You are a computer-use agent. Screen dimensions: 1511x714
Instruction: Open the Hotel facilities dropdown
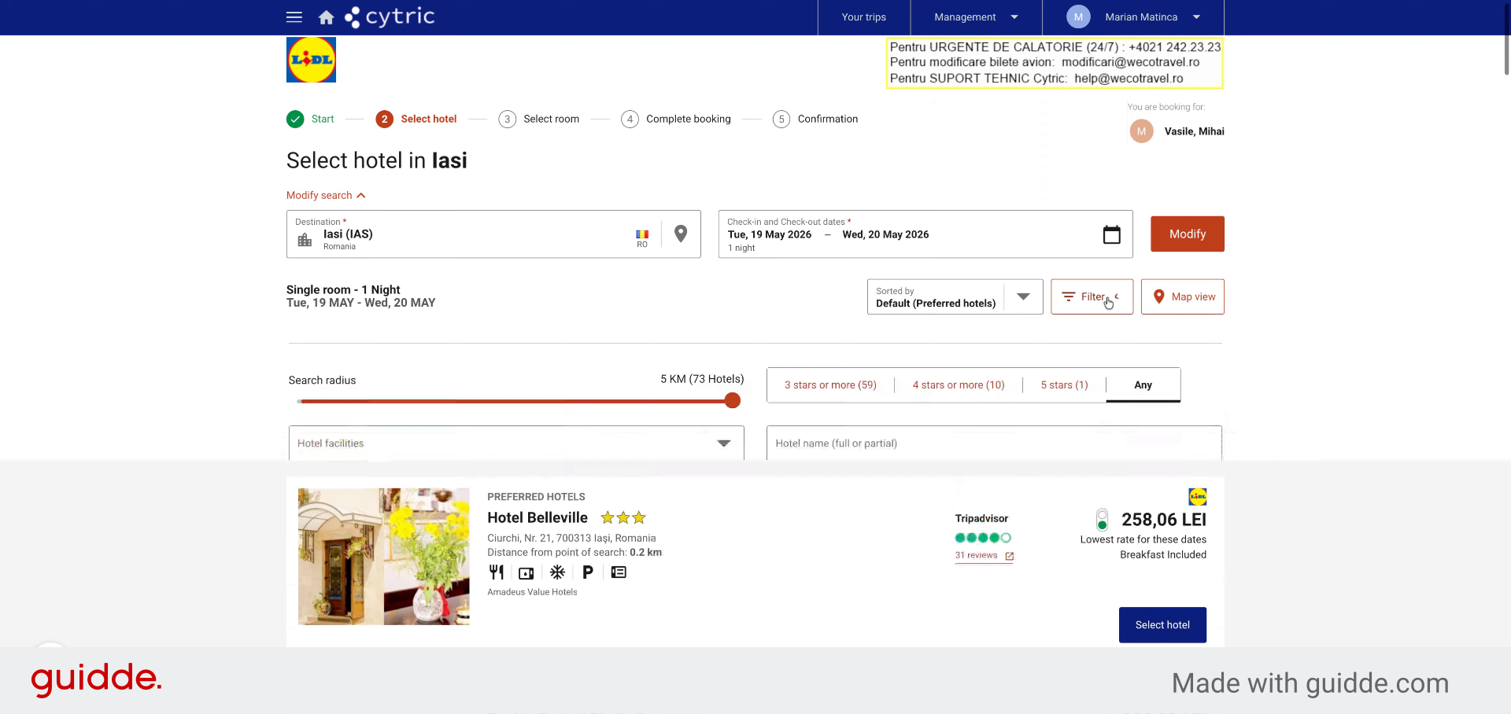click(x=516, y=443)
